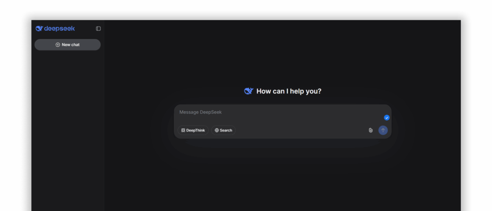Click the deepseek wordmark in sidebar header
Screen dimensions: 492x211
59,28
